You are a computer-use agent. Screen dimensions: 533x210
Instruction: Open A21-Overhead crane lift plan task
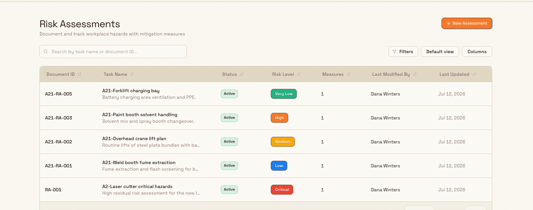click(x=134, y=138)
